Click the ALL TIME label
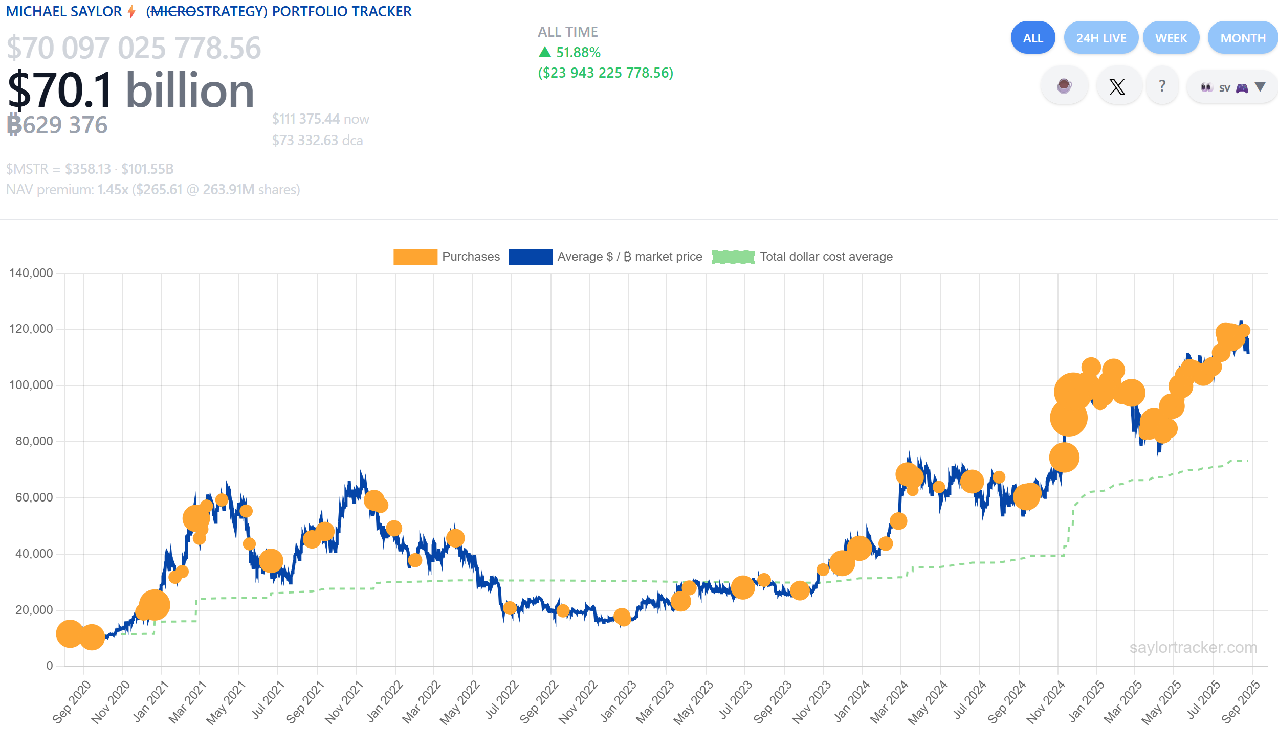 pyautogui.click(x=567, y=32)
